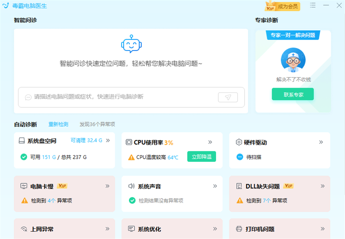Expand the 系统声音 card chevron
The image size is (345, 239).
[215, 186]
